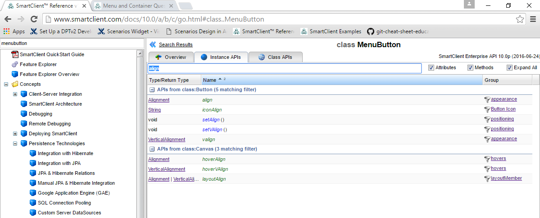Click the cube icon of Feature Explorer Overview
Image resolution: width=540 pixels, height=218 pixels.
point(15,74)
